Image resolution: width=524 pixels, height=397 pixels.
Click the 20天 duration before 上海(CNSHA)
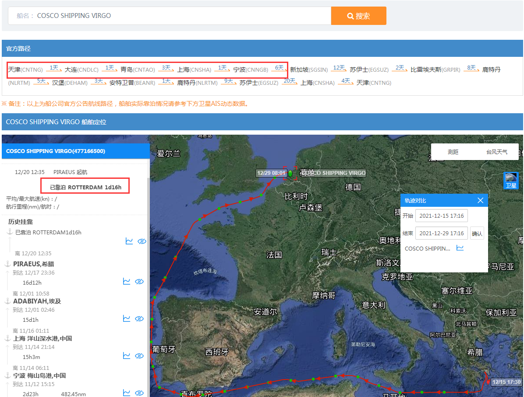click(290, 81)
